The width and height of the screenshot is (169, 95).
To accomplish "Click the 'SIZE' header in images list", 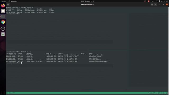I will click(x=50, y=9).
